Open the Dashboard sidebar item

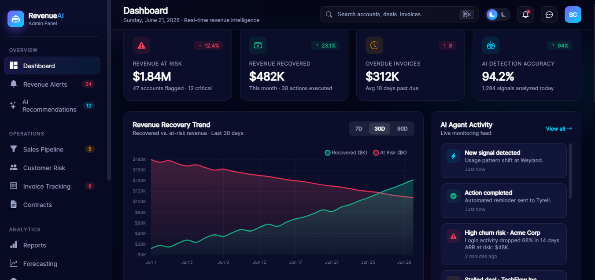click(52, 66)
